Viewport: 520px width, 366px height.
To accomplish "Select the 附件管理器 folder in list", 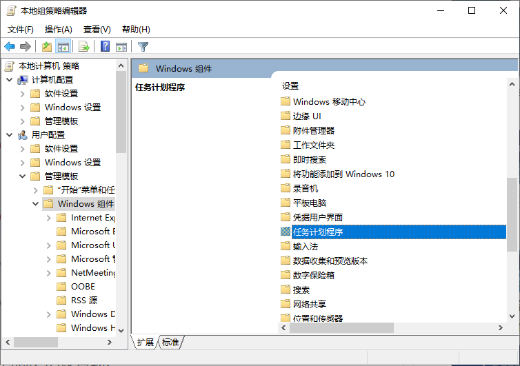I will click(313, 130).
